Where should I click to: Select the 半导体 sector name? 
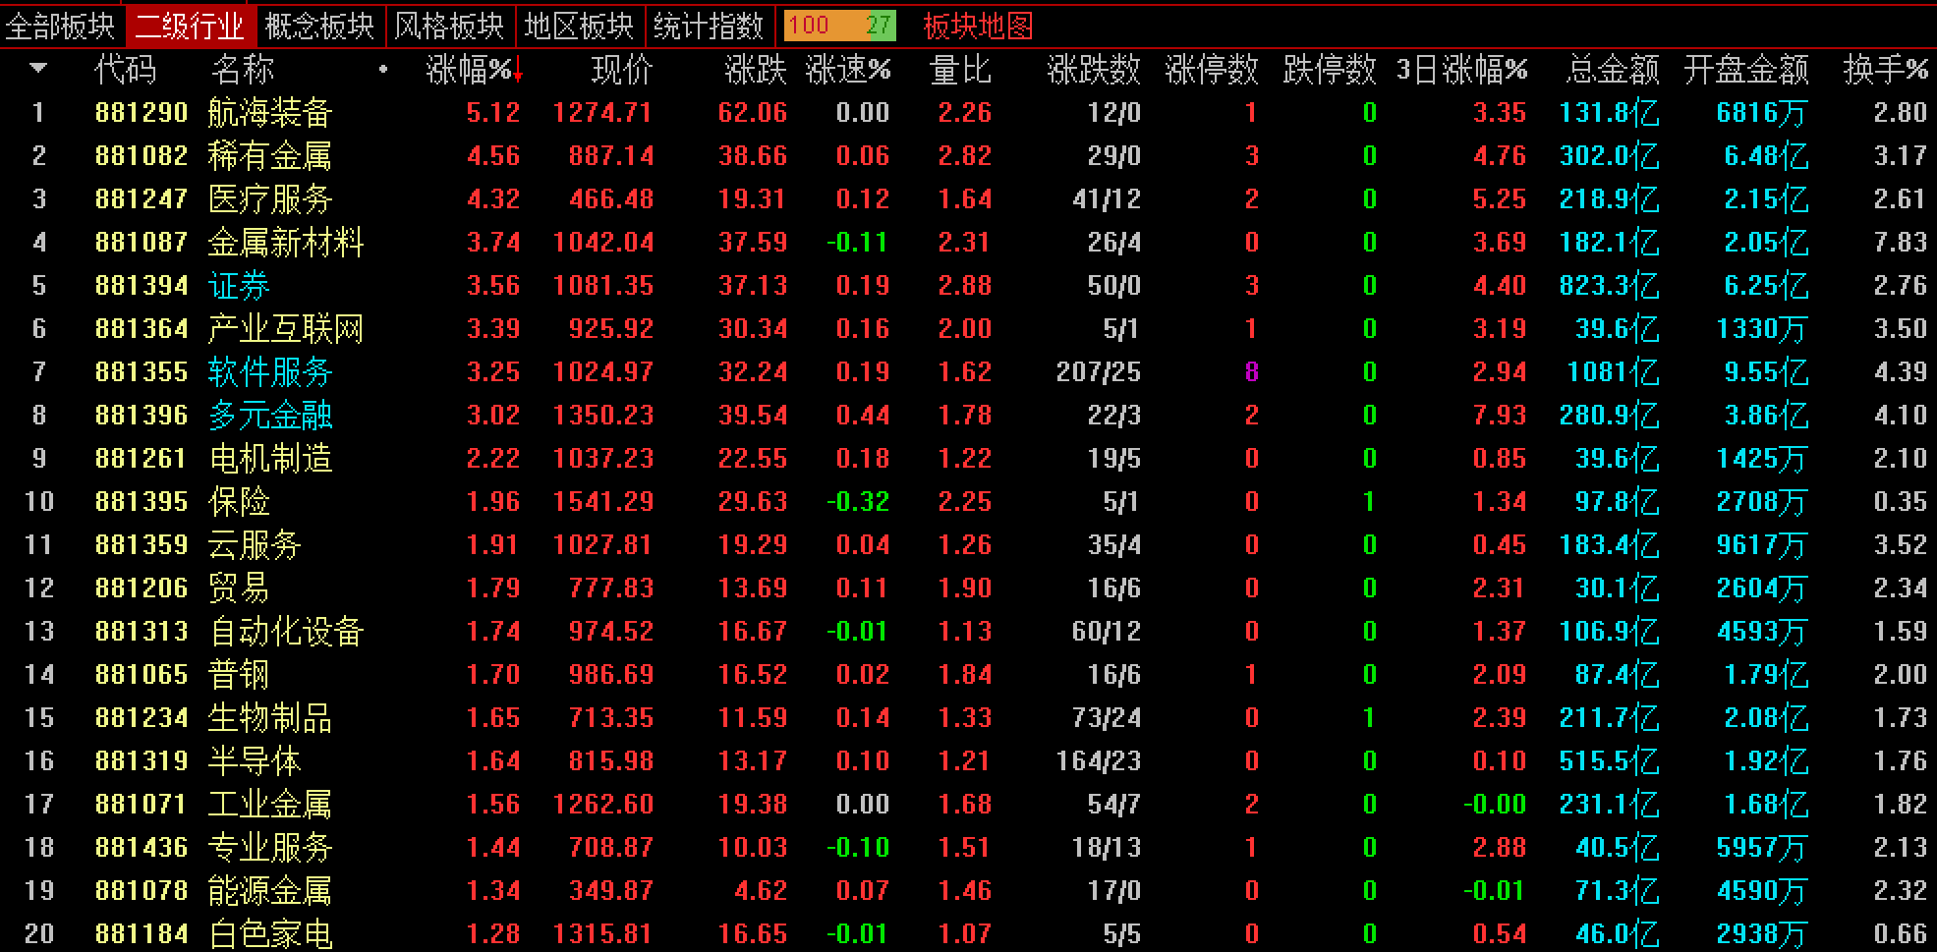pyautogui.click(x=255, y=761)
